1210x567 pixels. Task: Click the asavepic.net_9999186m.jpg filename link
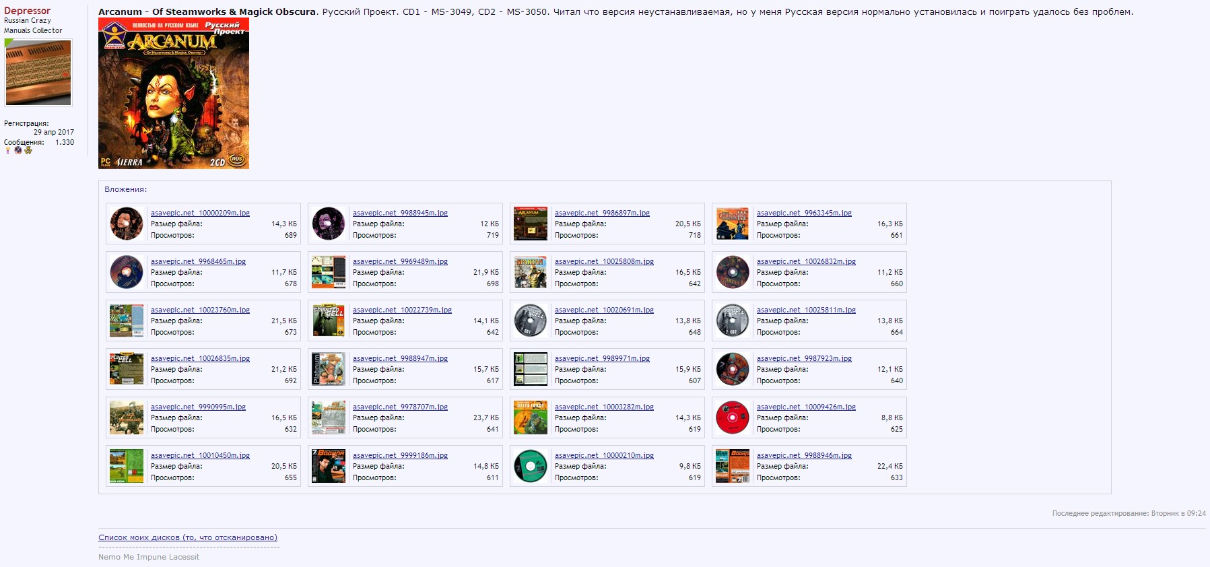tap(400, 455)
